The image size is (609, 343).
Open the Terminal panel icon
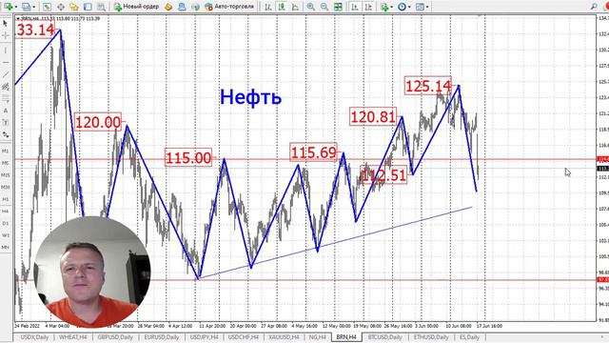[88, 7]
